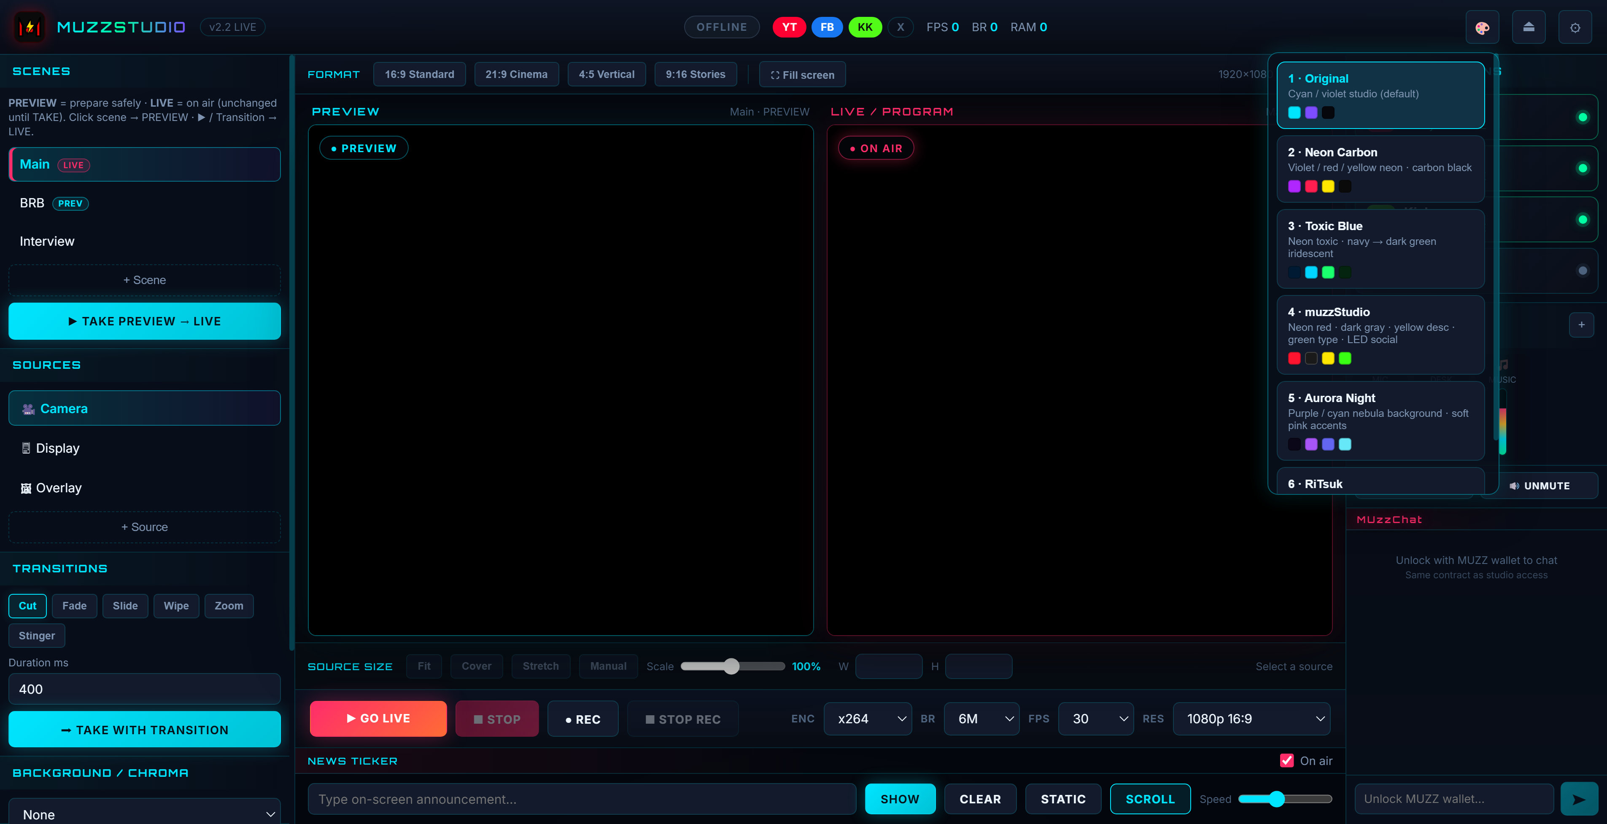Toggle the YT platform badge

(789, 27)
